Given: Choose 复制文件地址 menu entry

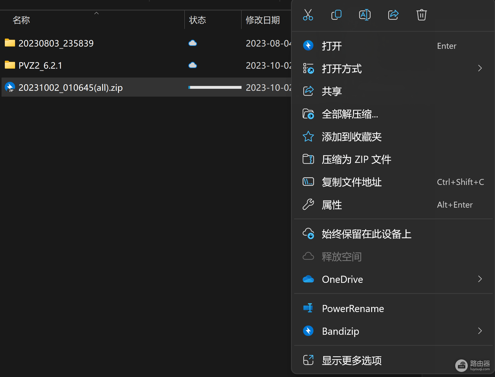Looking at the screenshot, I should click(x=393, y=182).
